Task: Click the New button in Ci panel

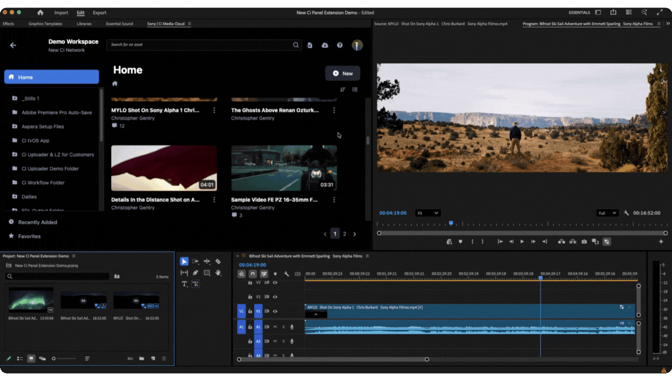Action: (342, 73)
